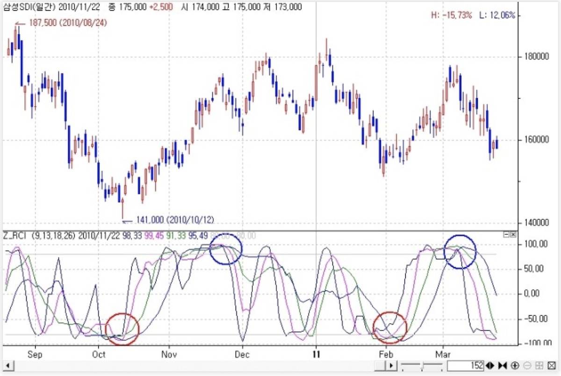Click the expand chart range double-arrow icon
The height and width of the screenshot is (376, 561).
(490, 365)
